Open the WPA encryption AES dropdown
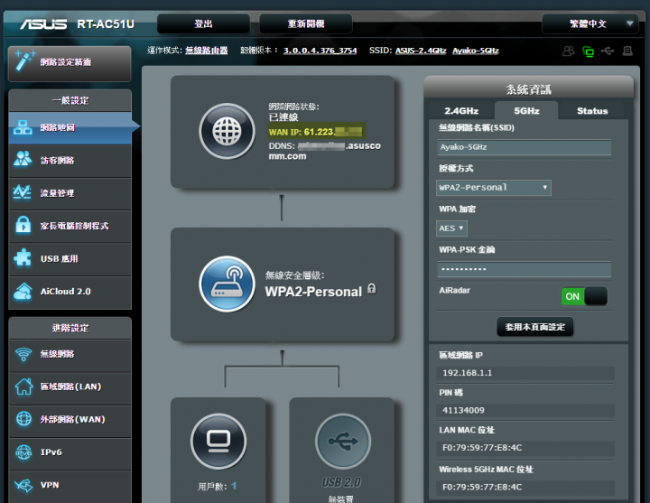Screen dimensions: 650x503 (x=451, y=228)
